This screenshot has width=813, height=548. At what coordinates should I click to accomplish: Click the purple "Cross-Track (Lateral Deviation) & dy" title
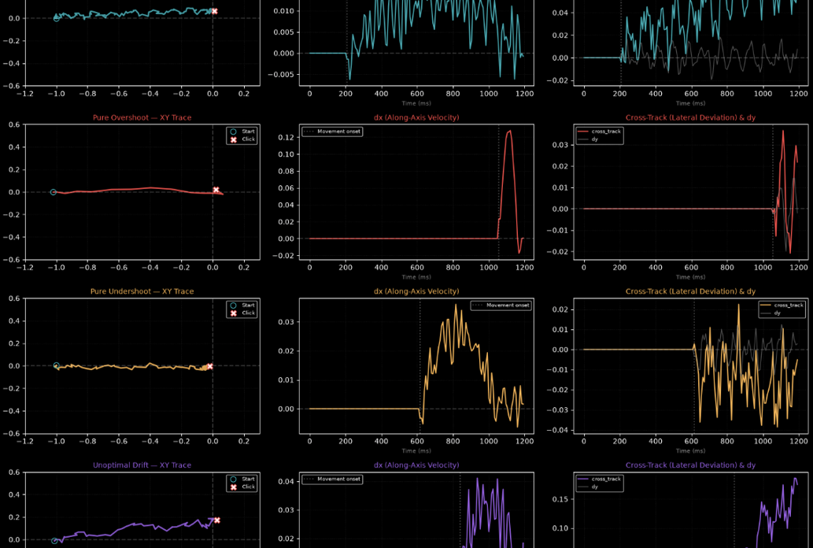[691, 465]
